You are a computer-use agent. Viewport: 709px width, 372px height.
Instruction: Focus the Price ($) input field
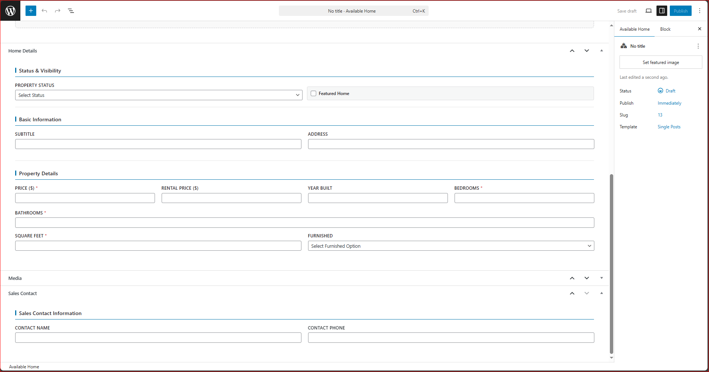85,198
